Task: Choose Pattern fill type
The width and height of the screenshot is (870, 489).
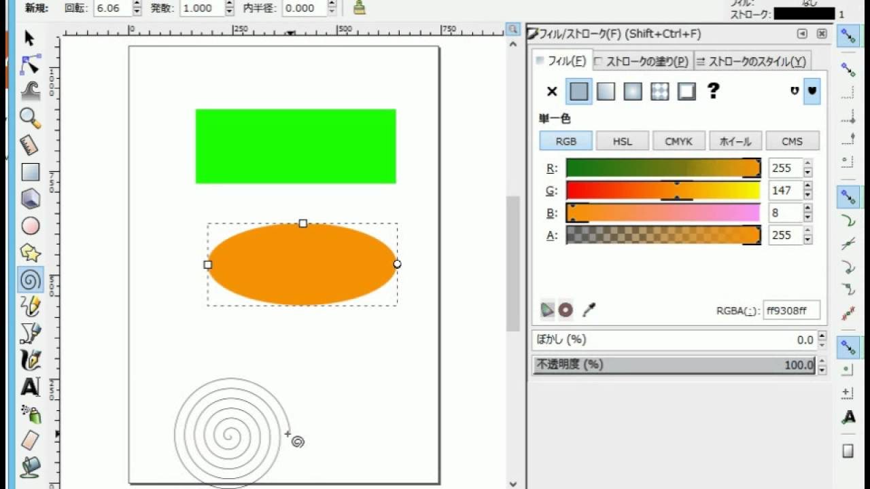Action: click(660, 91)
